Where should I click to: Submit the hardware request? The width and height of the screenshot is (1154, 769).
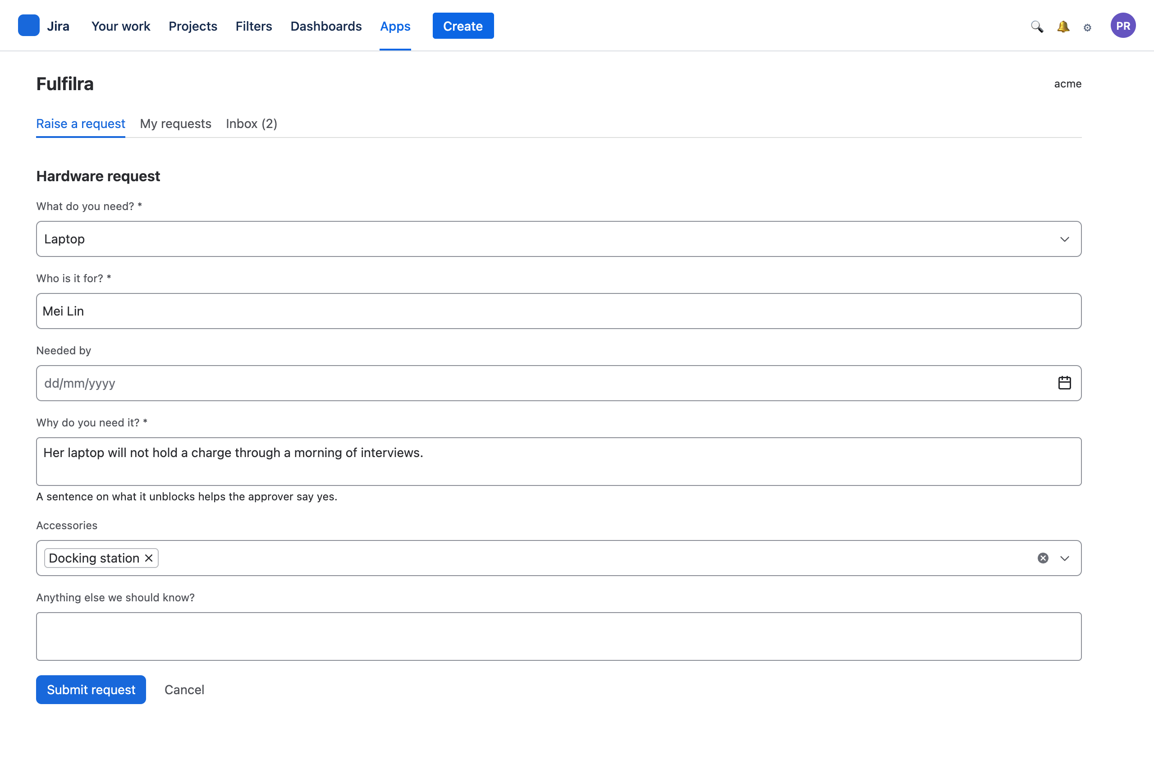(91, 690)
